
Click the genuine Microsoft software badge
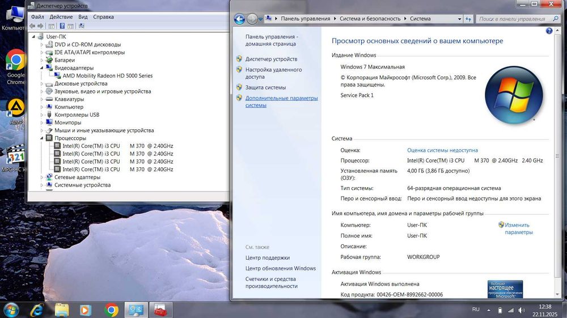coord(505,289)
